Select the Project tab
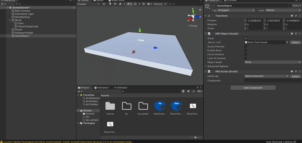The width and height of the screenshot is (302, 143). [x=84, y=88]
